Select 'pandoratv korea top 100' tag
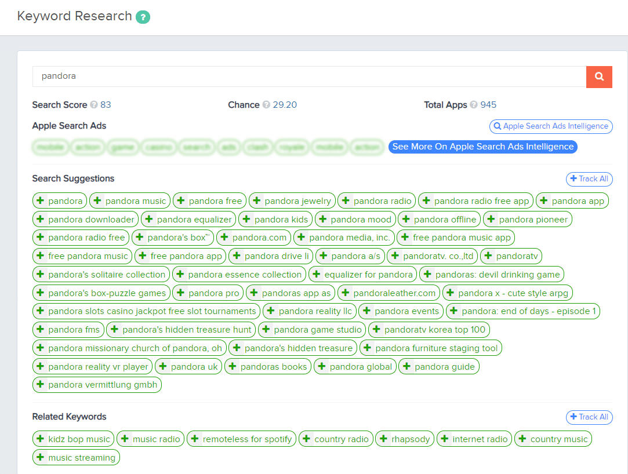This screenshot has height=474, width=628. pyautogui.click(x=429, y=330)
